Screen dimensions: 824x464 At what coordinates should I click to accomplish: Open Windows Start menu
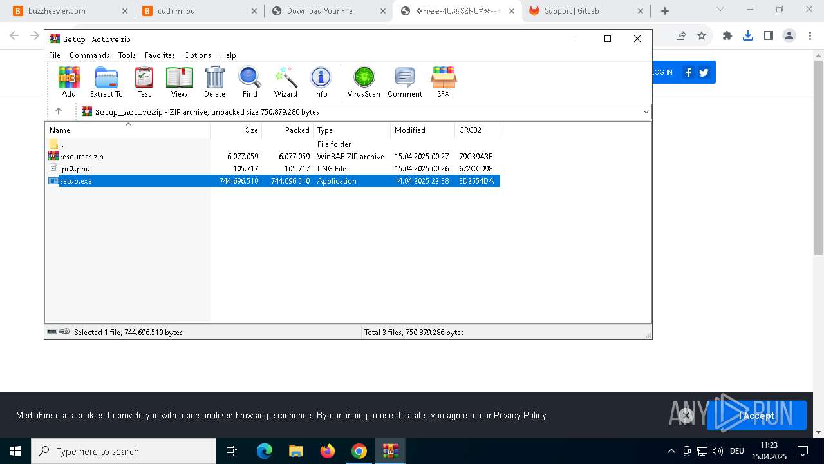15,451
